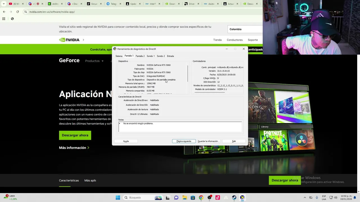Open TikTok app from the taskbar
360x202 pixels.
[217, 198]
